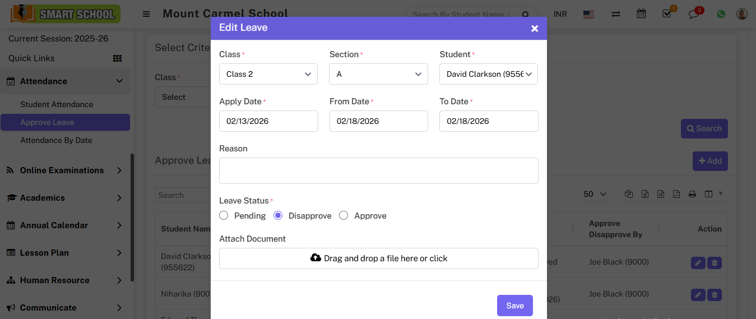The image size is (756, 319).
Task: Click the switch arrows icon in header
Action: click(x=615, y=14)
